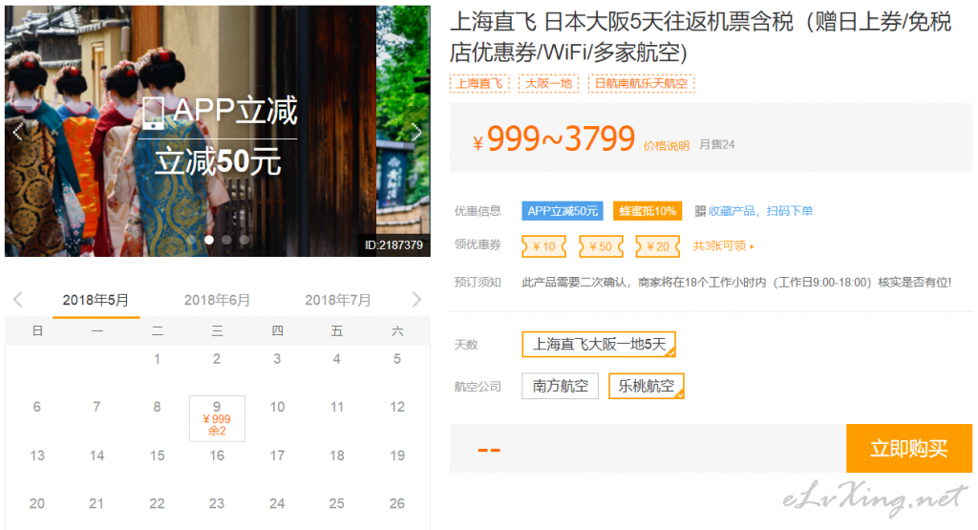Switch calendar to 2018年5月 tab
Screen dimensions: 978x530
pyautogui.click(x=96, y=300)
